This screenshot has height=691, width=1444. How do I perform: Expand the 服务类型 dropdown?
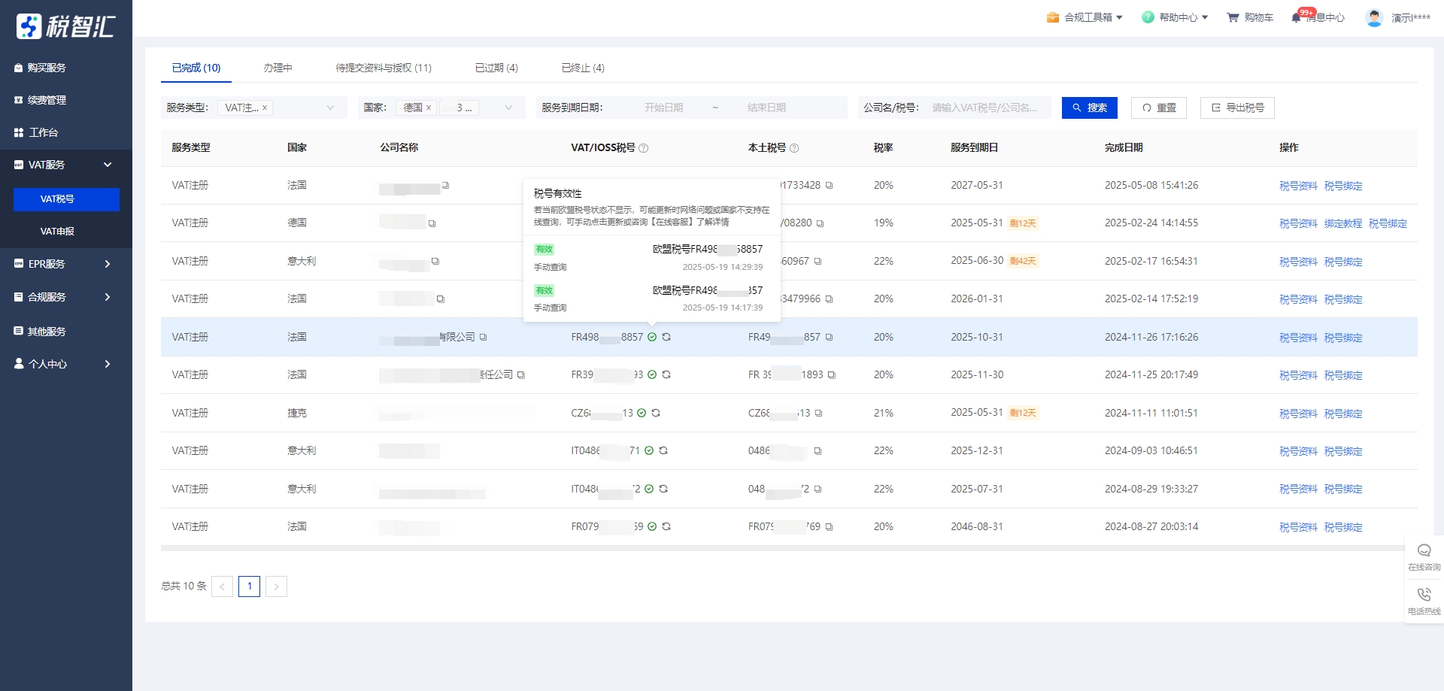tap(329, 108)
